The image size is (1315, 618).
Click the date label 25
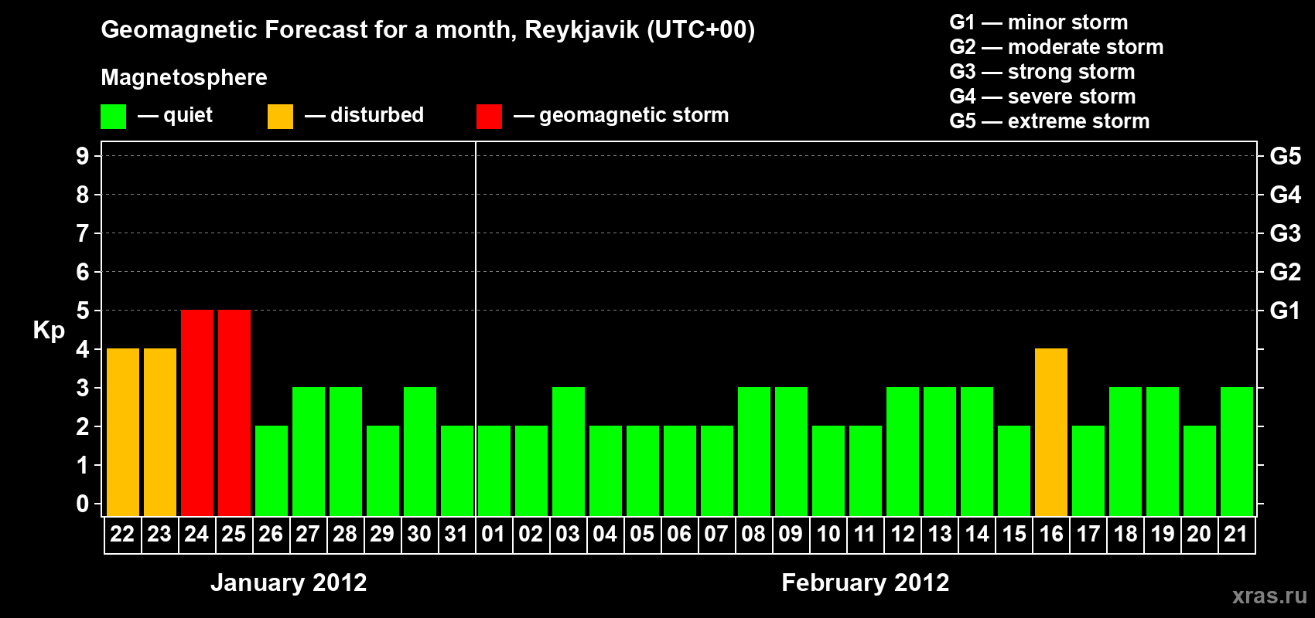[x=234, y=534]
